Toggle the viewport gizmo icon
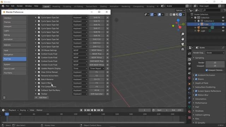The width and height of the screenshot is (226, 127). pyautogui.click(x=152, y=14)
